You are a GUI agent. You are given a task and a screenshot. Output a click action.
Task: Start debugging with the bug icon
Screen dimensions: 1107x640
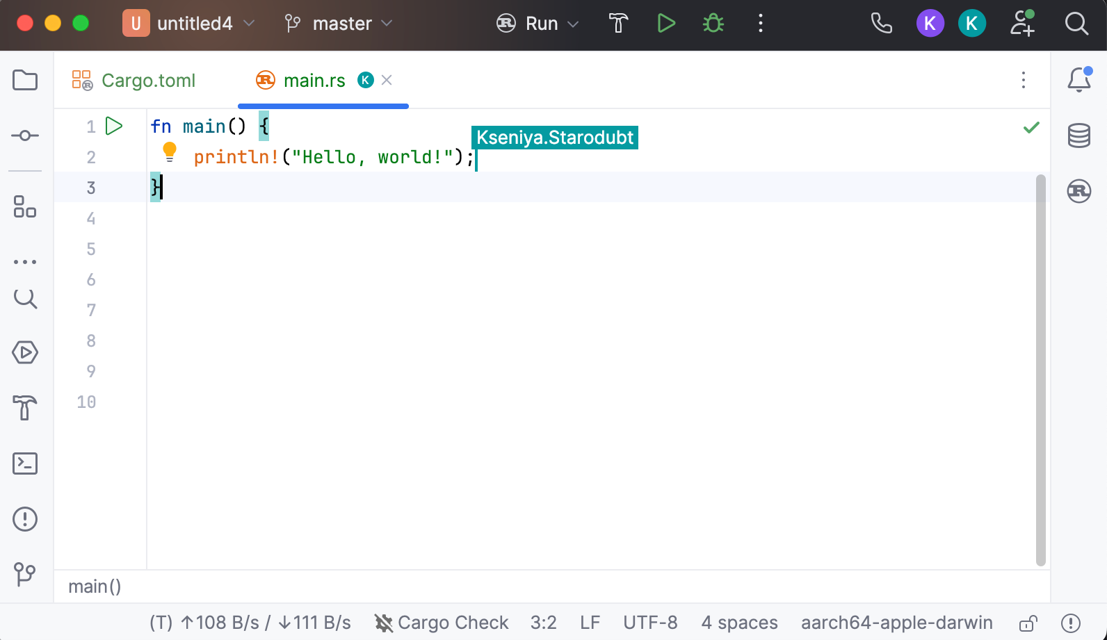713,24
